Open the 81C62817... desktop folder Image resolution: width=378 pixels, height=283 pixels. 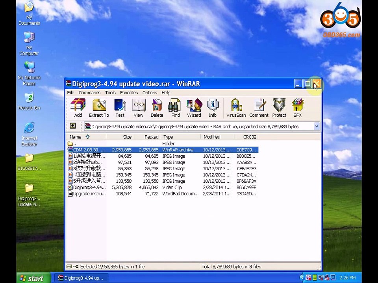29,162
